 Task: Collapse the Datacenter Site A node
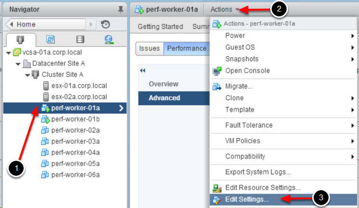coord(18,64)
